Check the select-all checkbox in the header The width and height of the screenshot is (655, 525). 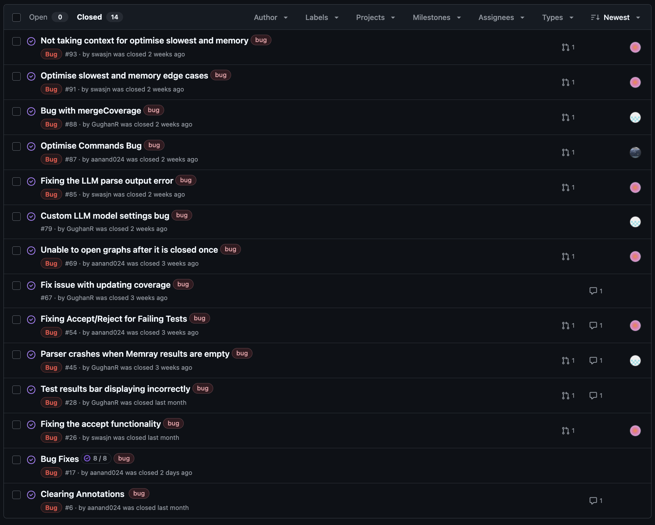[16, 17]
